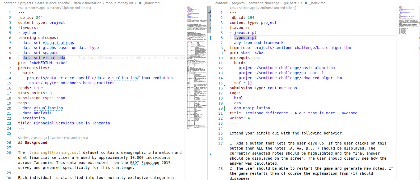The width and height of the screenshot is (420, 180).
Task: Click the 'submission_type: repo' line
Action: [41, 98]
